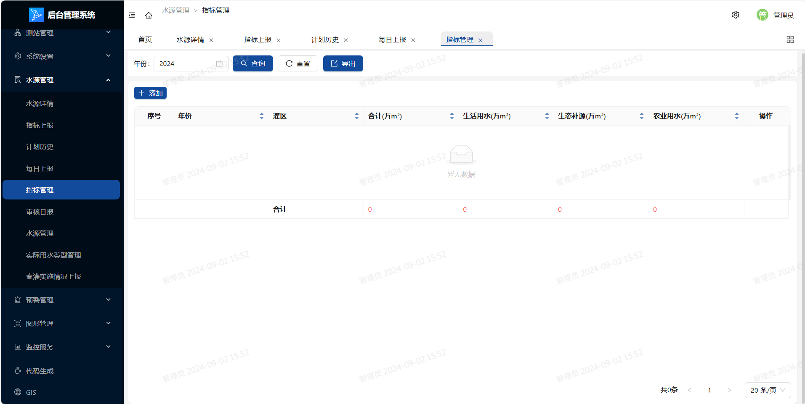Go to previous page arrow
Image resolution: width=805 pixels, height=404 pixels.
(690, 390)
